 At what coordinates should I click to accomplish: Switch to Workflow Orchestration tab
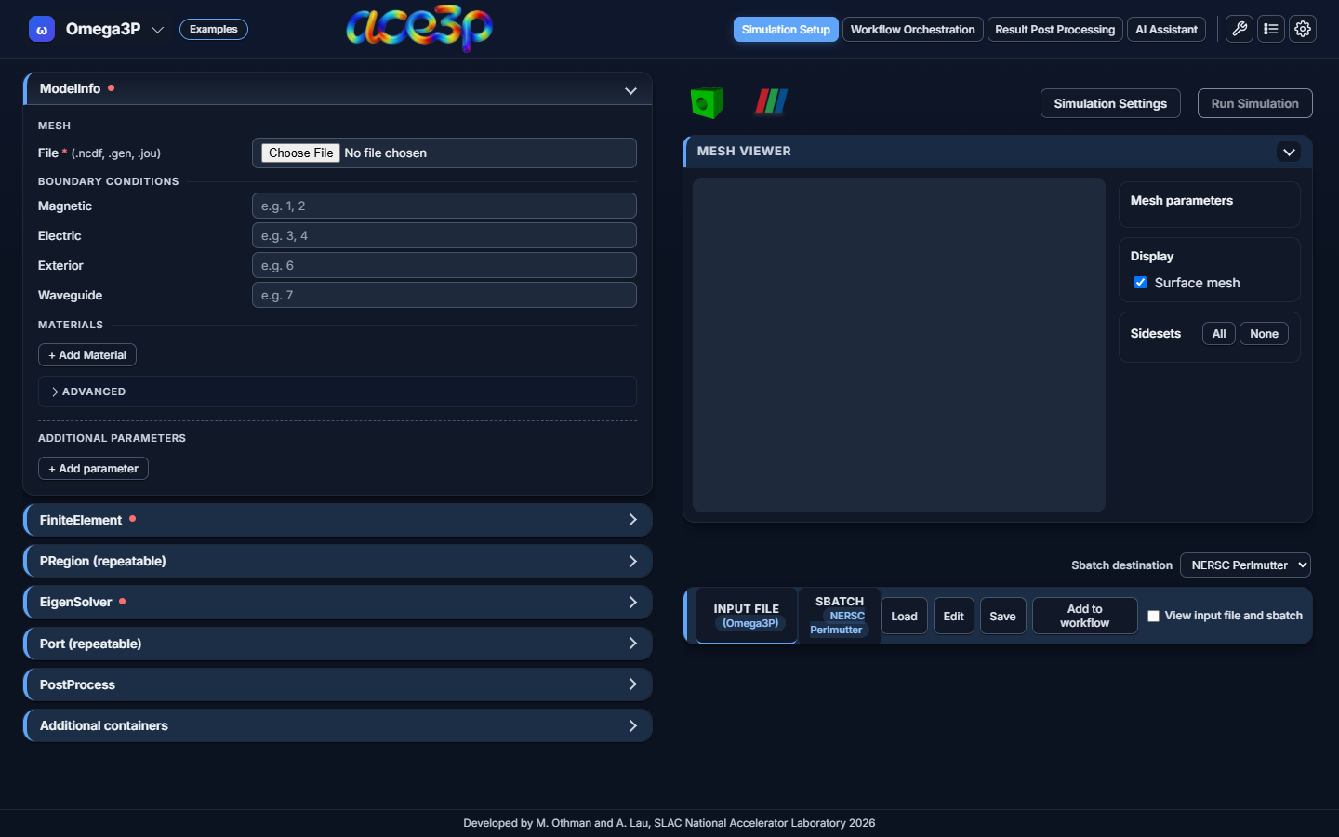912,30
